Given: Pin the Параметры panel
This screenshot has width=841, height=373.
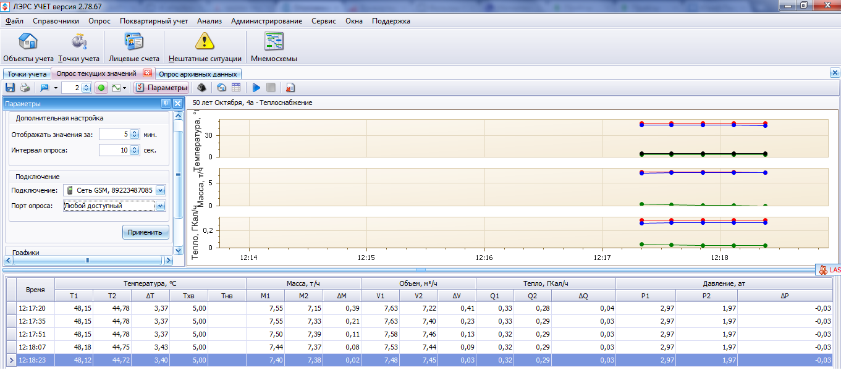Looking at the screenshot, I should tap(166, 104).
